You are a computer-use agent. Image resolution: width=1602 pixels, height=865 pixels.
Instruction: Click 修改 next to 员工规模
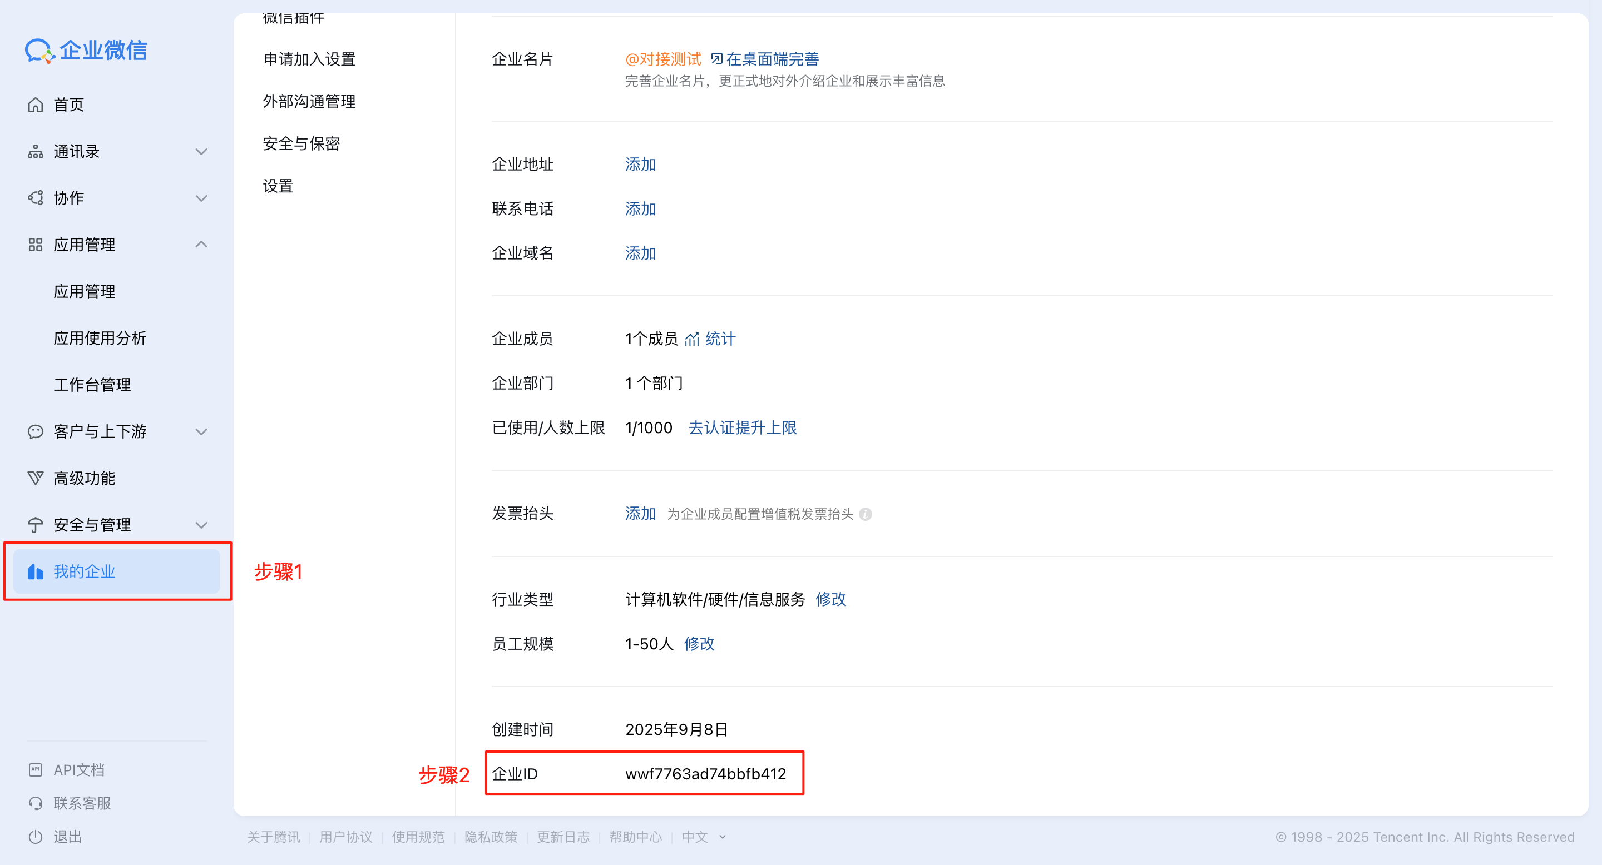coord(699,644)
